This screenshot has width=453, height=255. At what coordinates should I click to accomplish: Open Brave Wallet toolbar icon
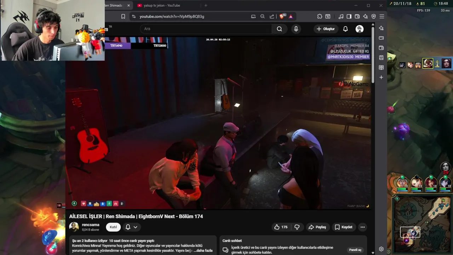point(357,16)
